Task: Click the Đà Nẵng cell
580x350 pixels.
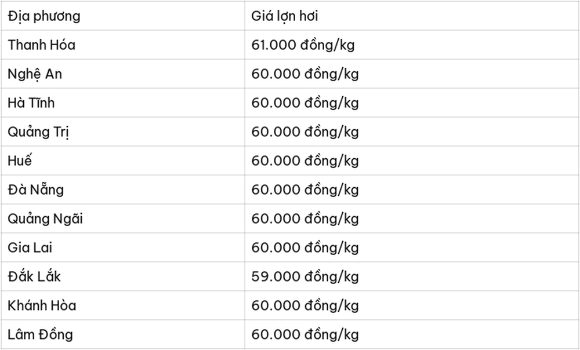Action: pos(123,189)
